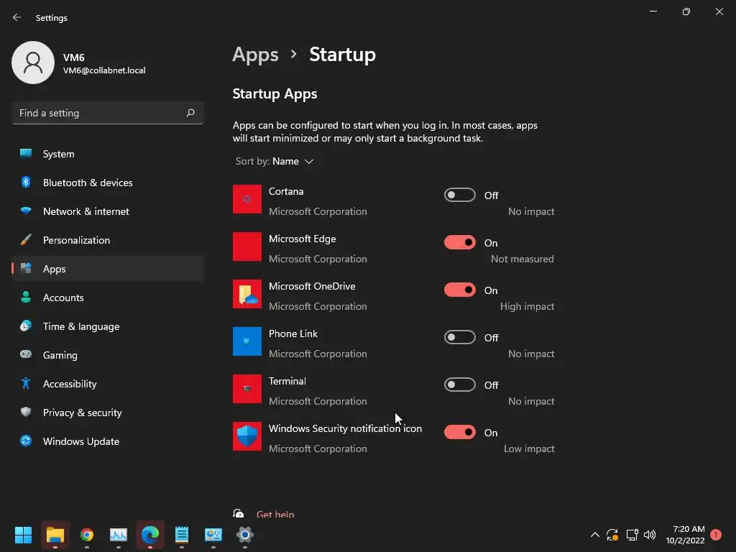Click the Phone Link app icon
Viewport: 736px width, 552px height.
[x=247, y=341]
